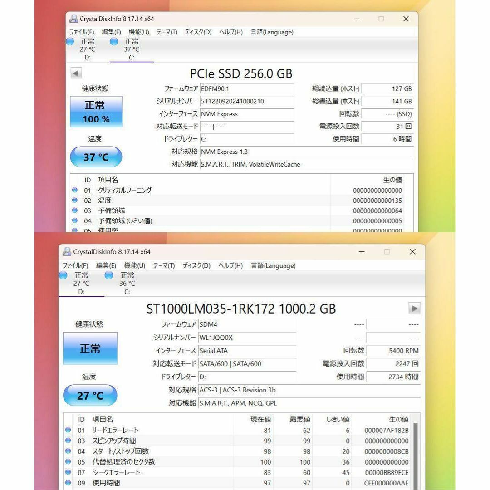490x490 pixels.
Task: Click serial number field WL1JQQ0X
Action: point(247,338)
